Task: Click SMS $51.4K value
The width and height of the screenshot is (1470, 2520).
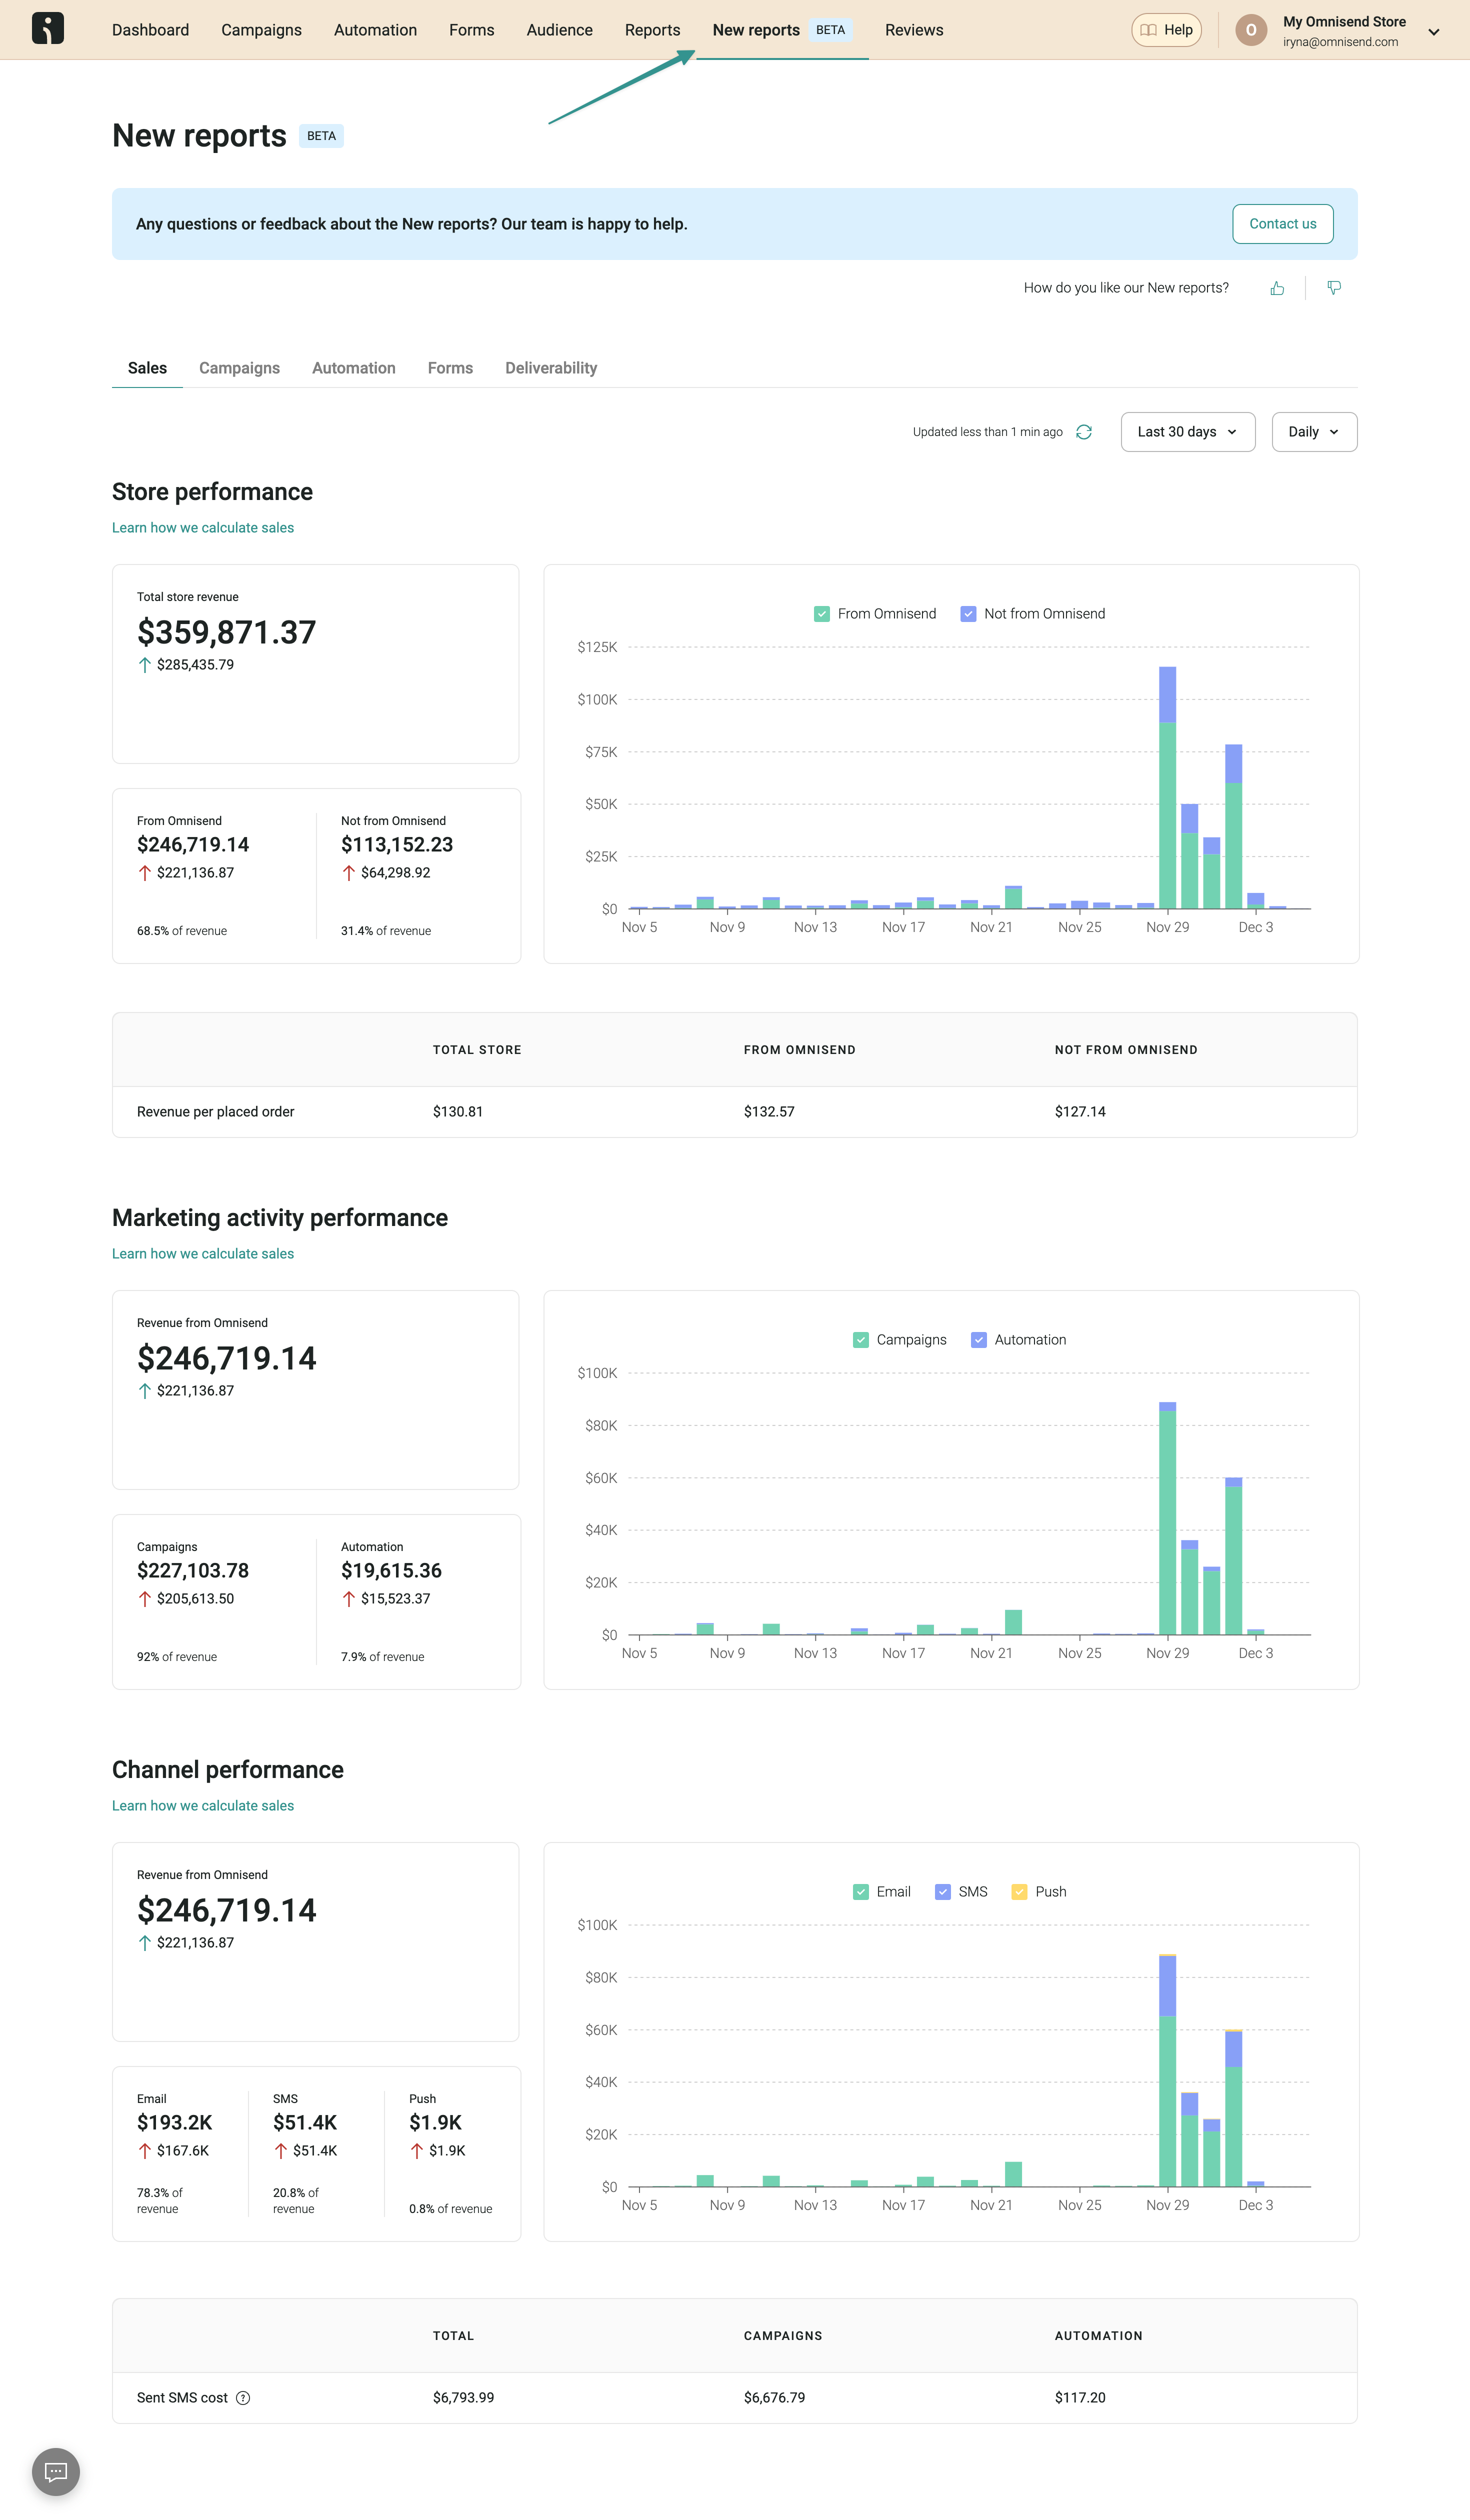Action: (305, 2123)
